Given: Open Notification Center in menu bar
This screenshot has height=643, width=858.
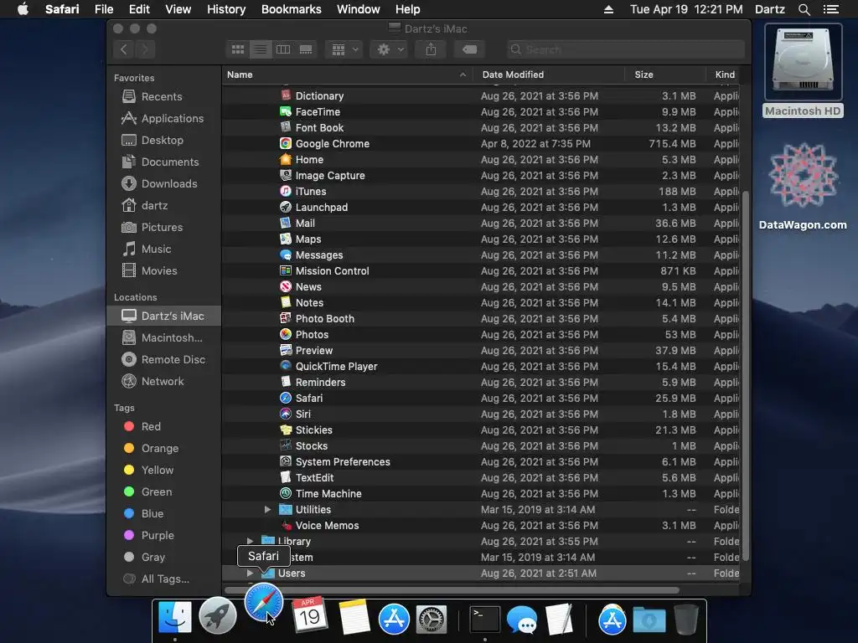Looking at the screenshot, I should point(831,9).
